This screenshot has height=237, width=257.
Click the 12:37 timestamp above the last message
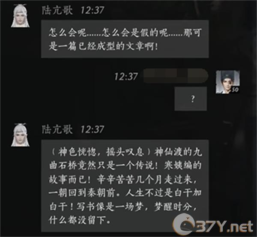[92, 129]
